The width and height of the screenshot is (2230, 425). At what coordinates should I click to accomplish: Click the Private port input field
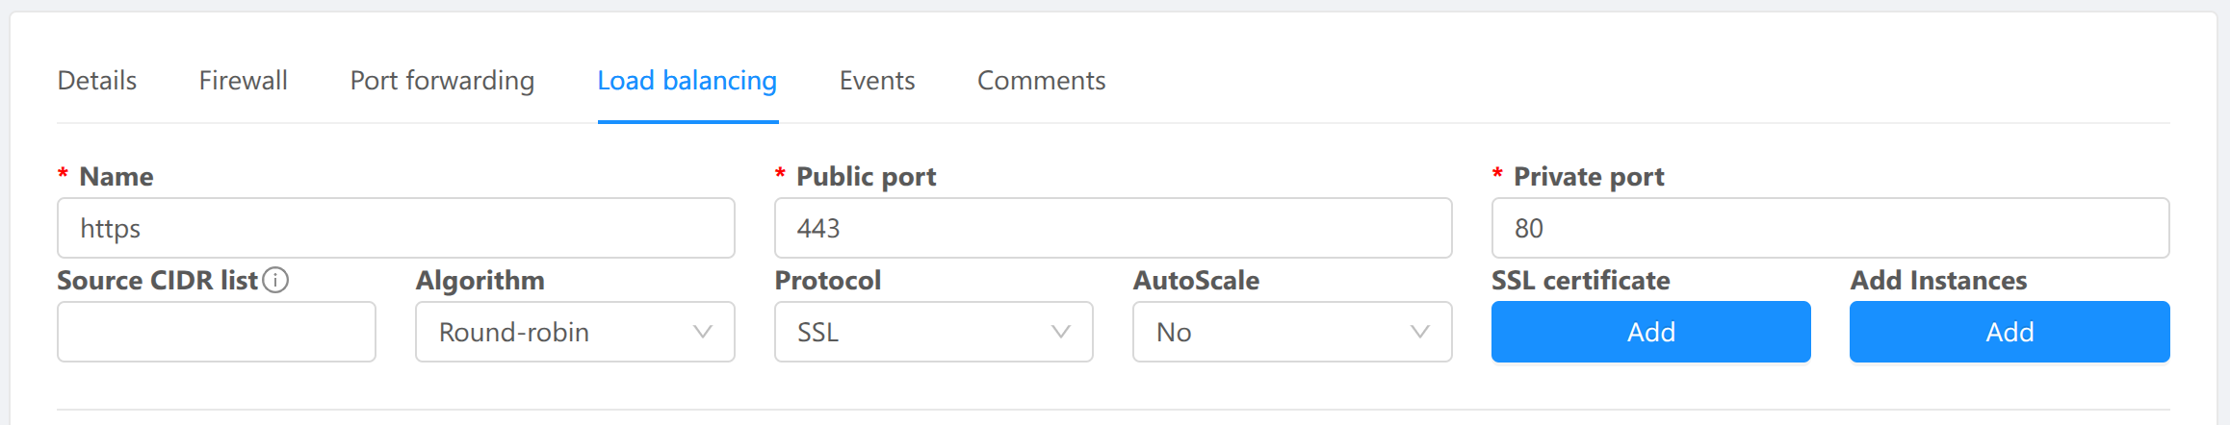tap(1829, 228)
